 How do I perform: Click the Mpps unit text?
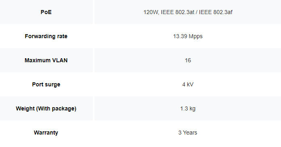[x=196, y=37]
